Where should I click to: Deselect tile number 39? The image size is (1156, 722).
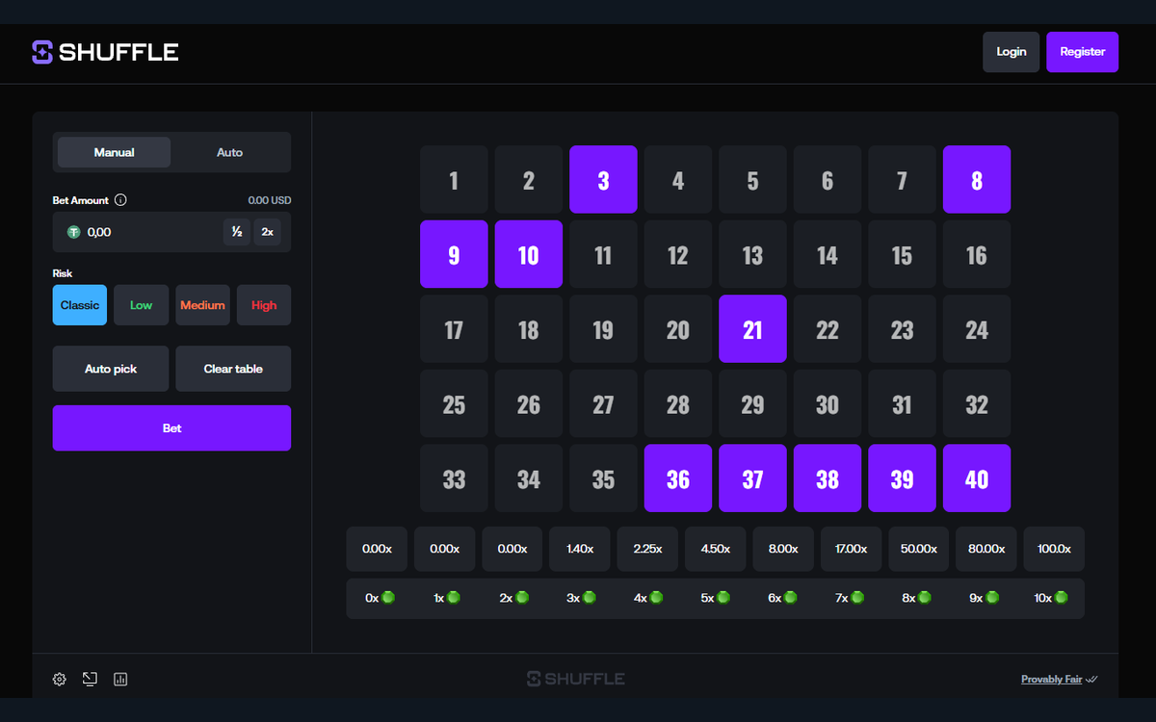[x=902, y=478]
